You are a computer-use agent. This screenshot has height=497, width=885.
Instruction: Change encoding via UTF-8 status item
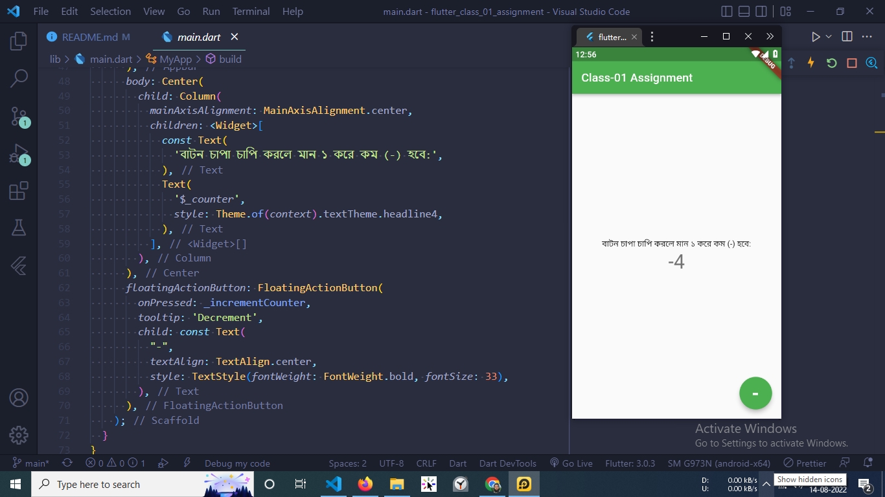pyautogui.click(x=391, y=463)
